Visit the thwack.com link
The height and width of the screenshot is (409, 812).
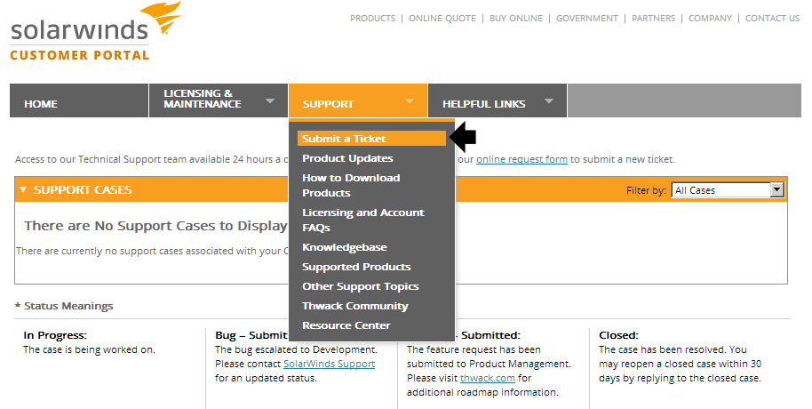click(488, 378)
